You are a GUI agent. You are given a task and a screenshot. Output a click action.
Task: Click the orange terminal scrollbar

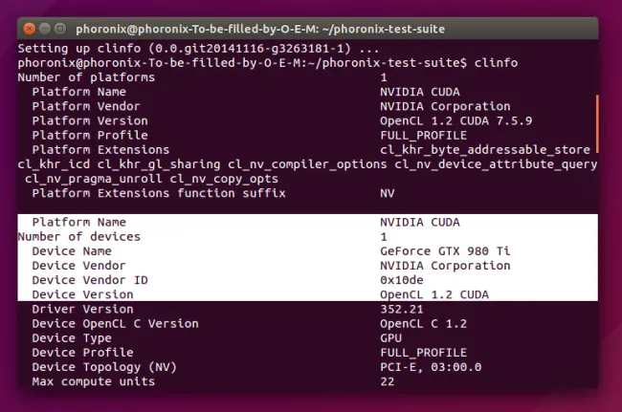point(596,123)
